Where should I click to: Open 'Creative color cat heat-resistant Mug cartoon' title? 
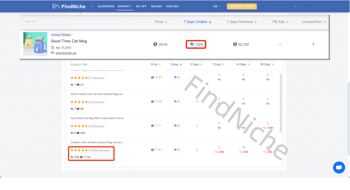(97, 142)
